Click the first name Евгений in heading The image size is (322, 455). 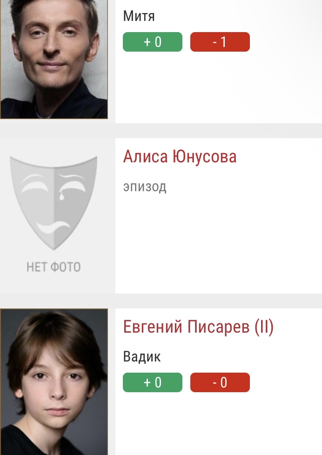[153, 327]
